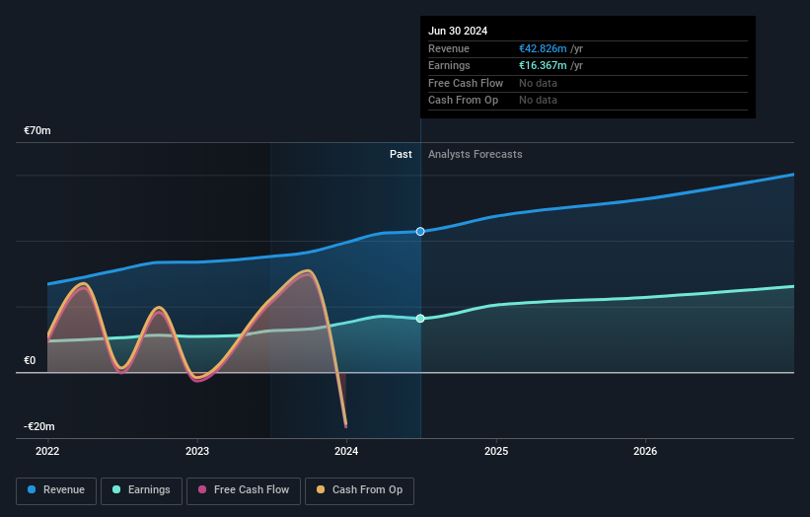The image size is (810, 517).
Task: Click the 2025 x-axis label
Action: (496, 451)
